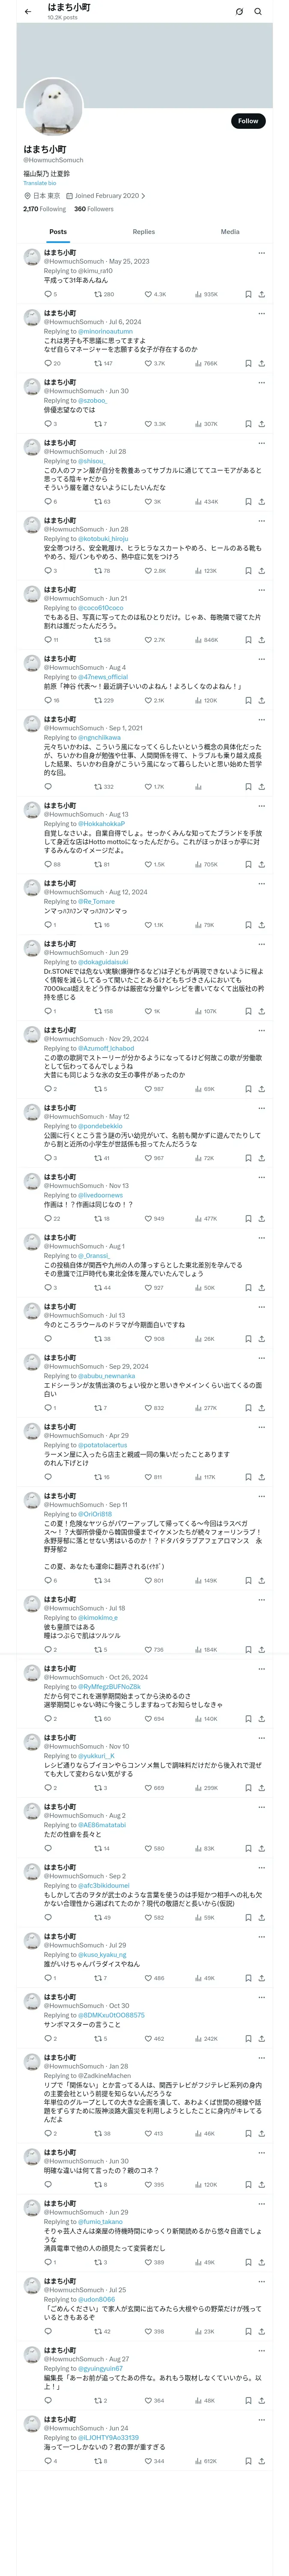Image resolution: width=289 pixels, height=2576 pixels.
Task: Click the back arrow at the top
Action: coord(28,12)
